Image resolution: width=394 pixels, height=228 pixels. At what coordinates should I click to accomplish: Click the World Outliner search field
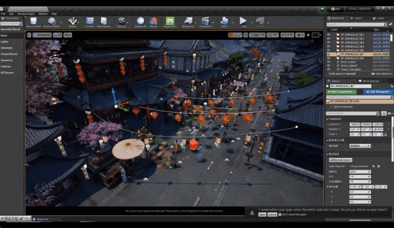pyautogui.click(x=357, y=25)
